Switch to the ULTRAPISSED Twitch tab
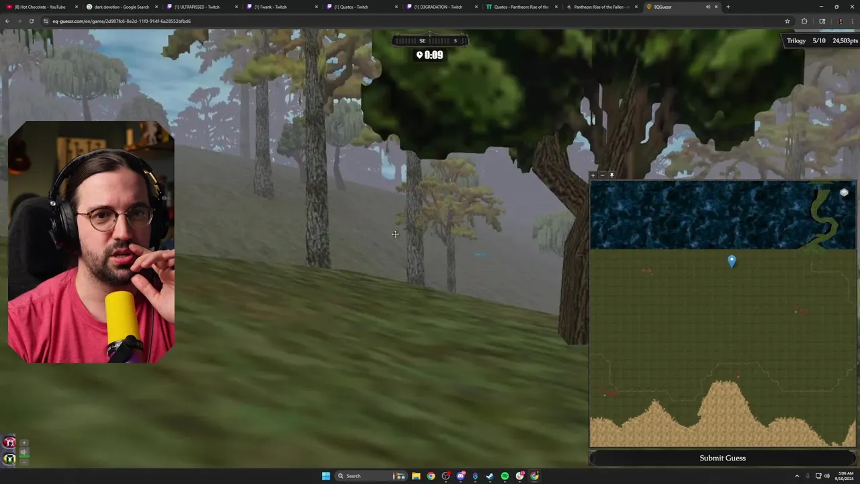 pos(201,7)
